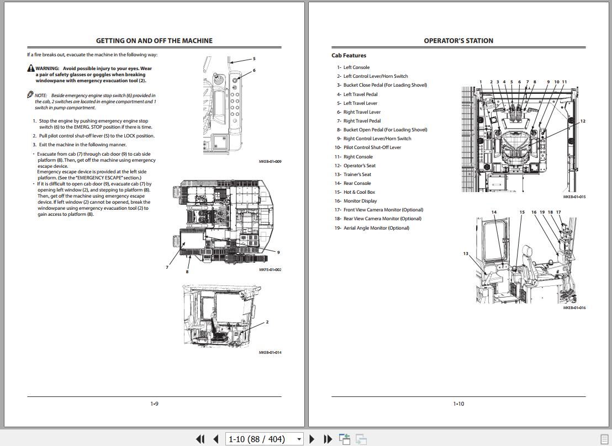The width and height of the screenshot is (612, 446).
Task: Click list item Right Control Lever/Horn Switch
Action: pos(374,139)
